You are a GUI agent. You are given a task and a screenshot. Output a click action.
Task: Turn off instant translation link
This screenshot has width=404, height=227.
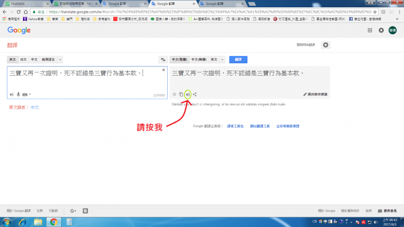point(306,45)
